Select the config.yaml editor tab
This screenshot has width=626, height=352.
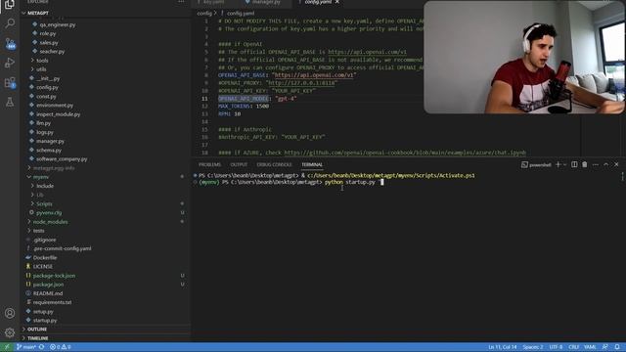(x=318, y=2)
